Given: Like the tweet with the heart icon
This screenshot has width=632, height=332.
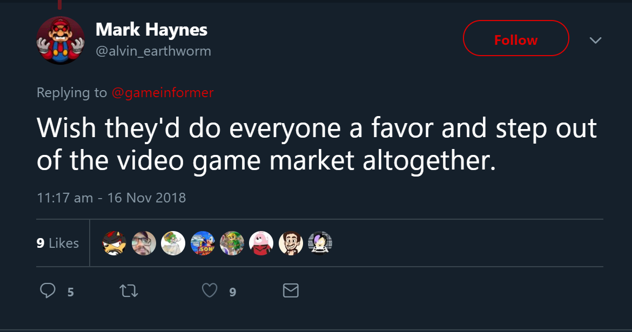Looking at the screenshot, I should 210,292.
